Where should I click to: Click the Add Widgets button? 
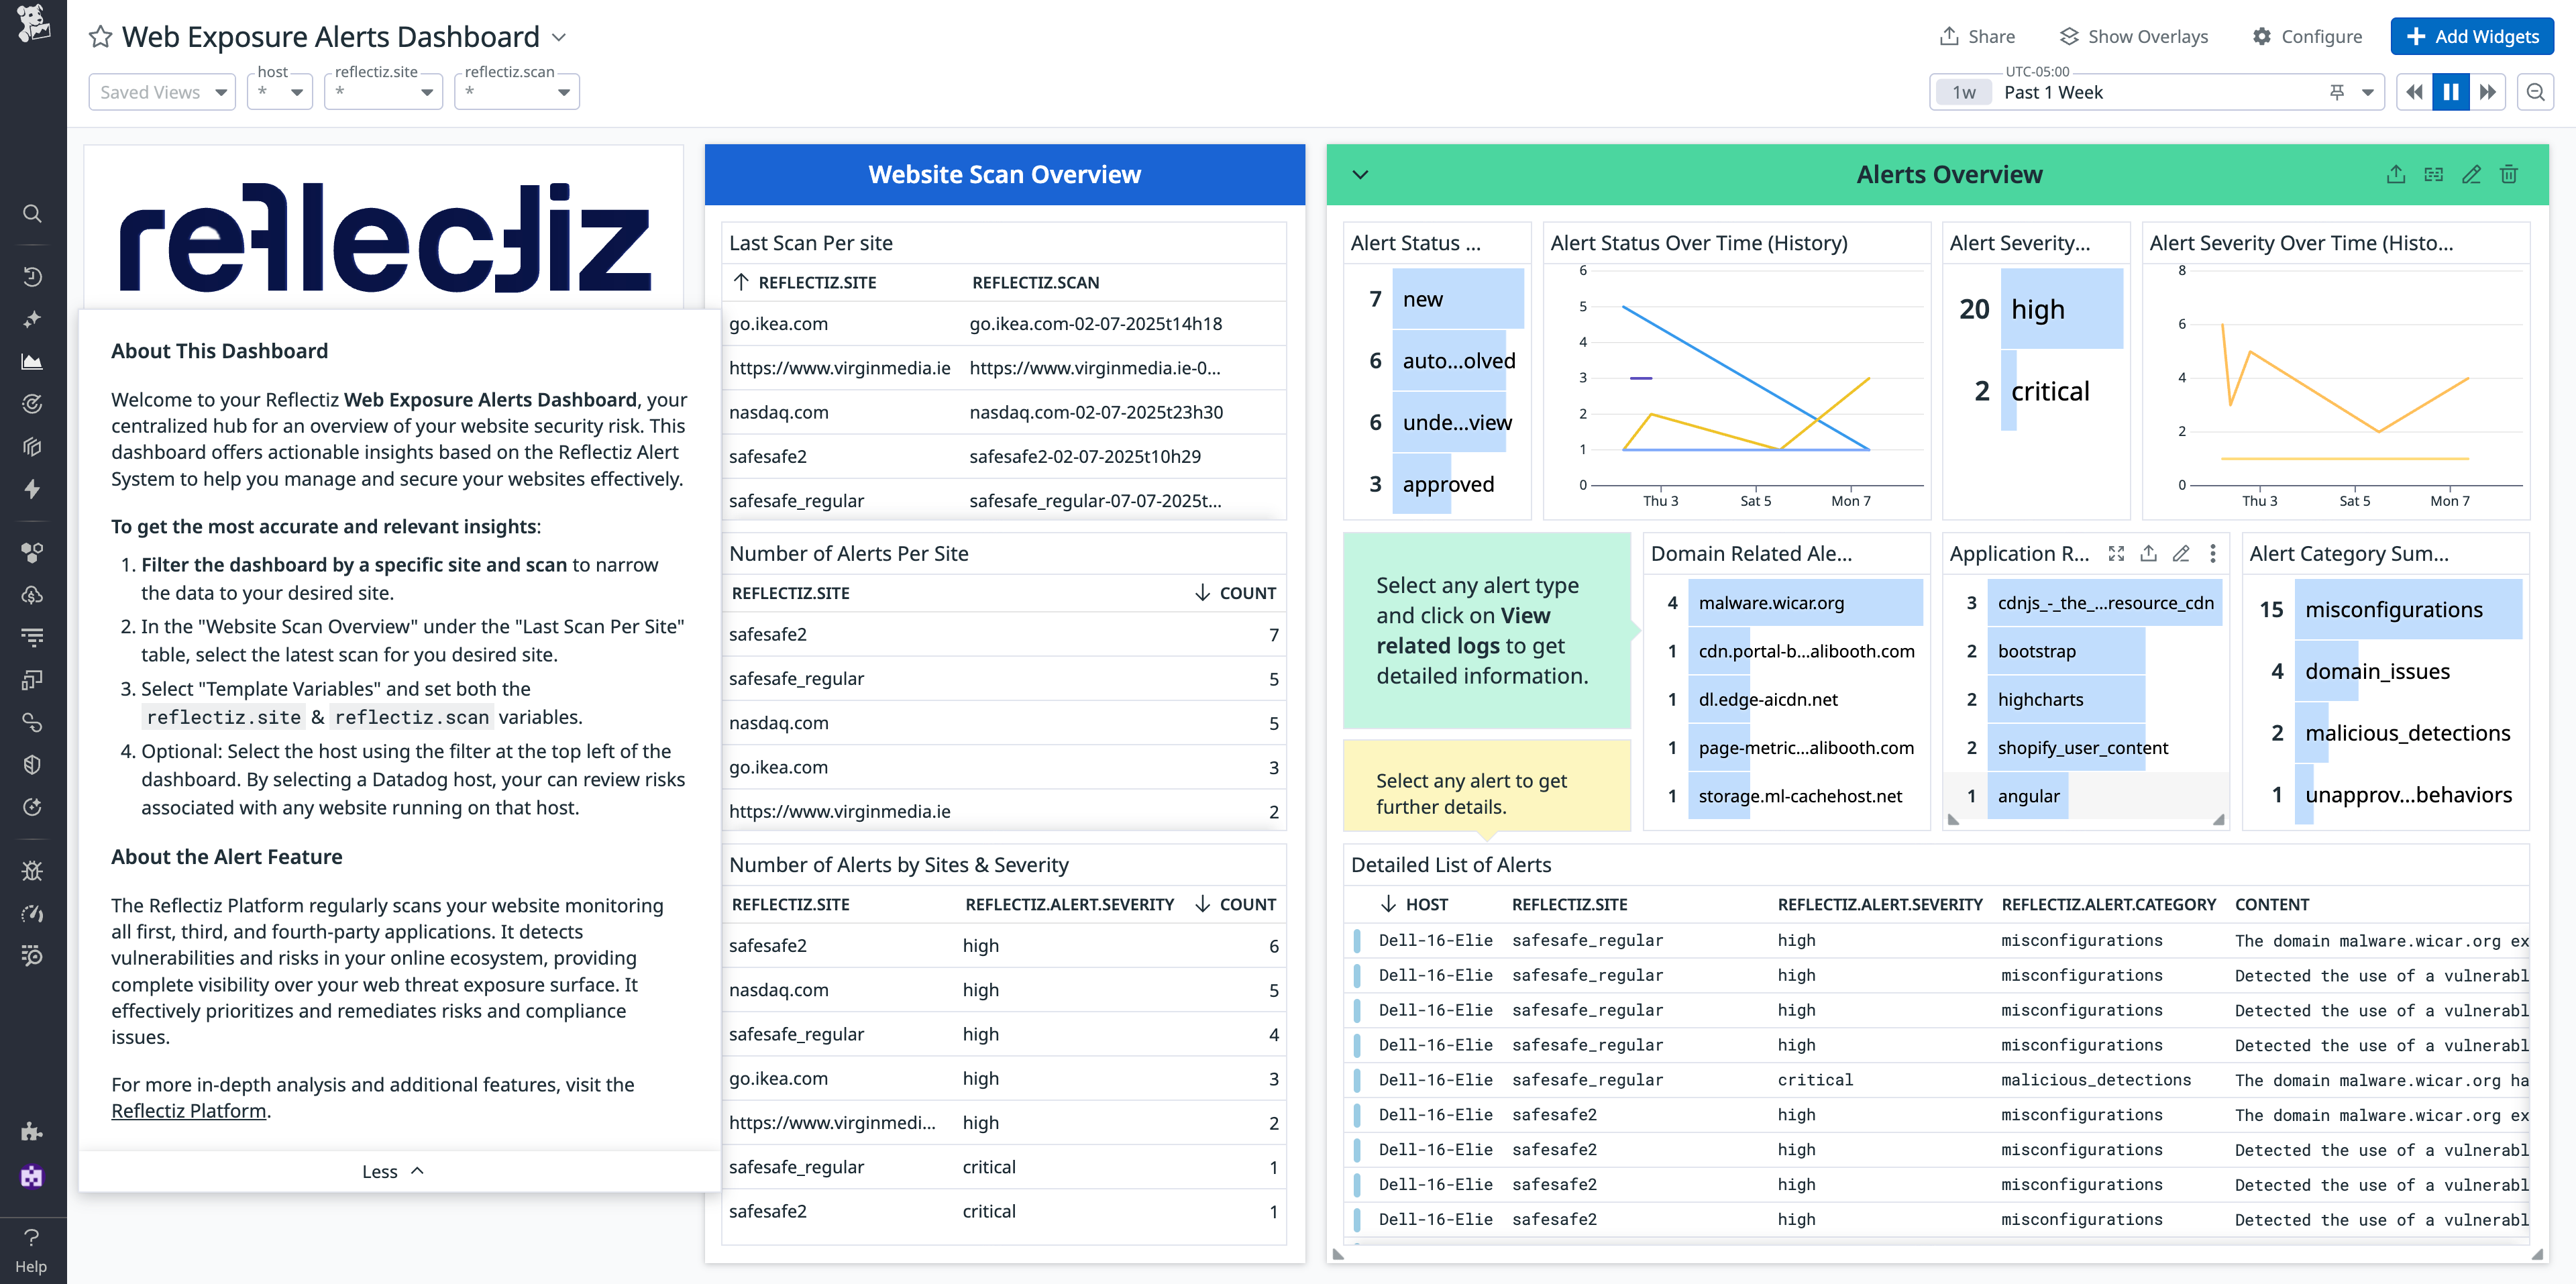tap(2471, 36)
